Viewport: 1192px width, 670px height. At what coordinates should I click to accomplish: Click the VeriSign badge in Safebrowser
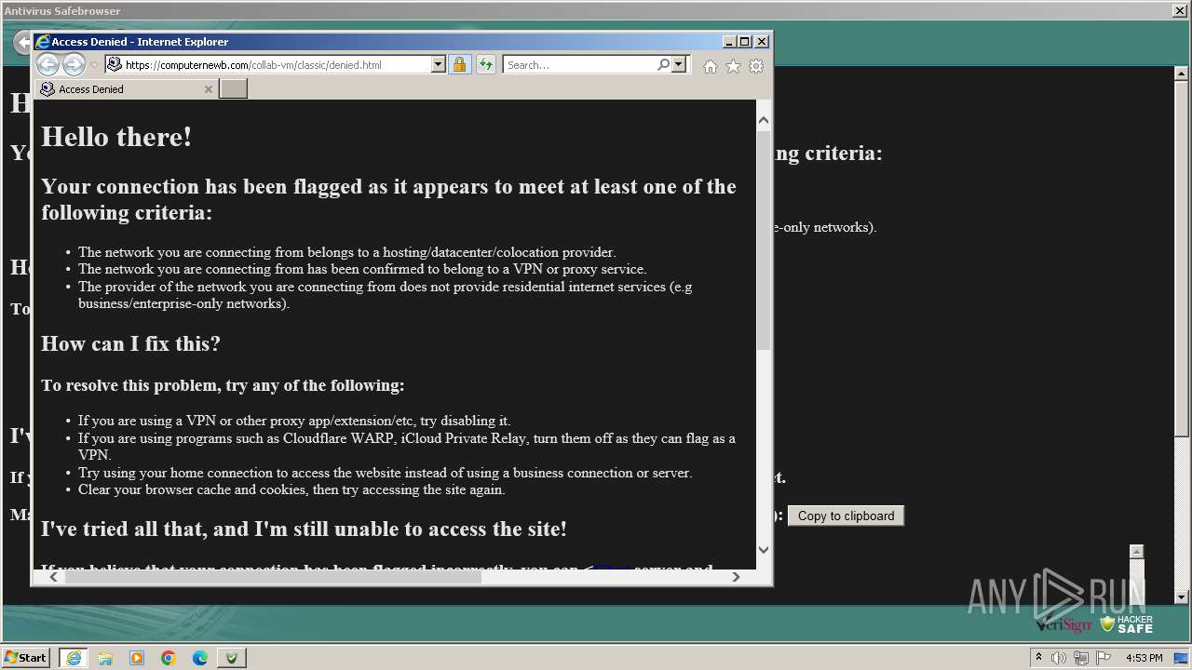[1063, 624]
